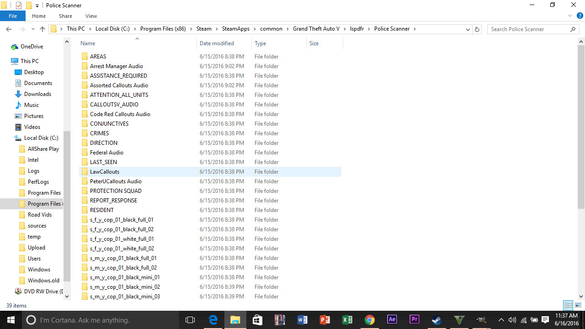Navigate to Grand Theft Auto V breadcrumb
Viewport: 585px width, 329px height.
click(x=316, y=29)
